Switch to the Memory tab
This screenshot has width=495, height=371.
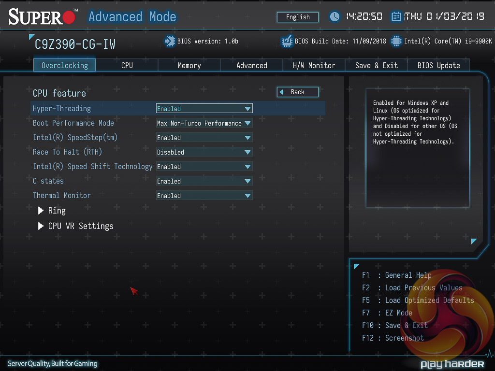tap(189, 65)
